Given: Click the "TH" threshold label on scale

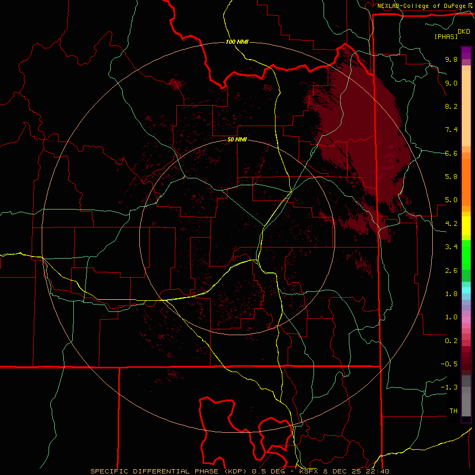Looking at the screenshot, I should point(453,411).
